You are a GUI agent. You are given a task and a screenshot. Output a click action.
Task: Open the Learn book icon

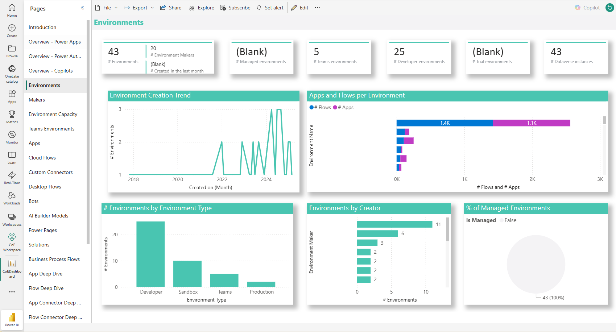coord(12,155)
